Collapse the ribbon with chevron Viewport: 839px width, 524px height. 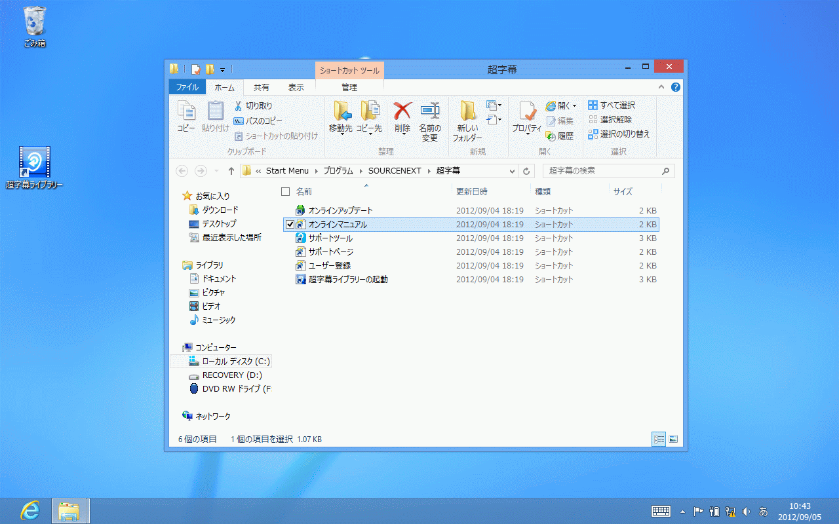(661, 87)
